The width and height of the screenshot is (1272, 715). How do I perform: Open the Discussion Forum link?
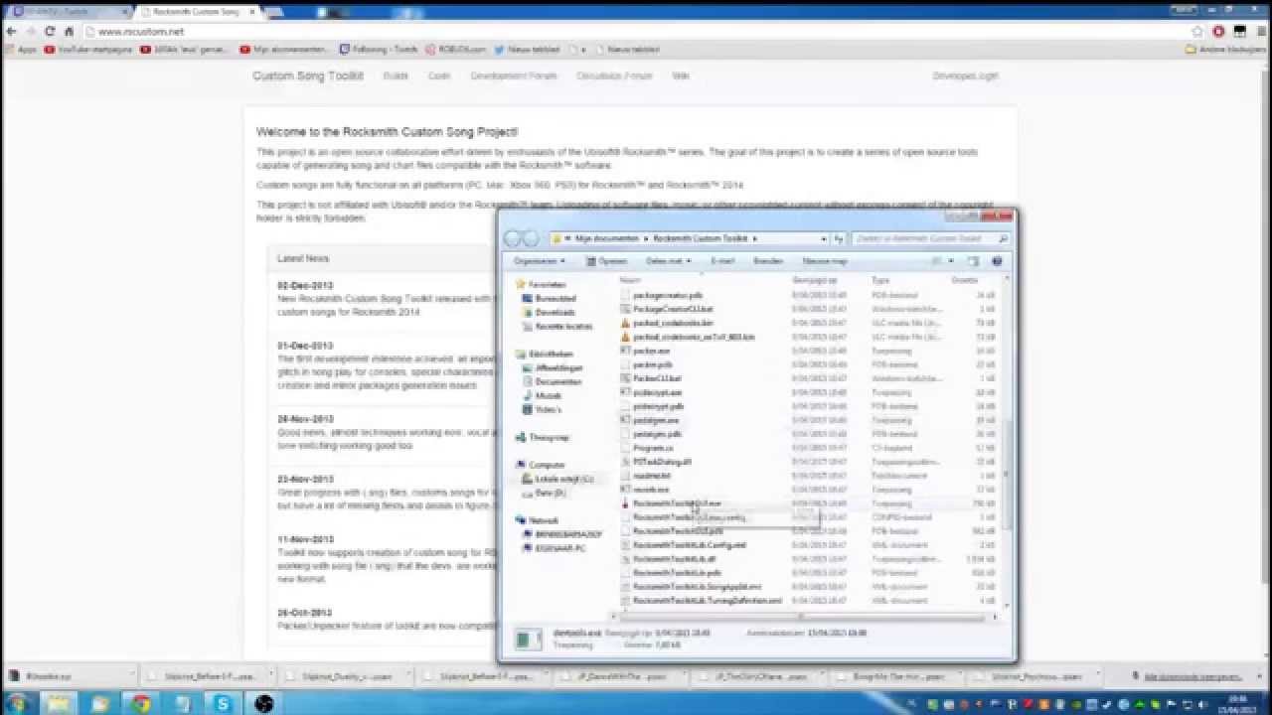(614, 75)
